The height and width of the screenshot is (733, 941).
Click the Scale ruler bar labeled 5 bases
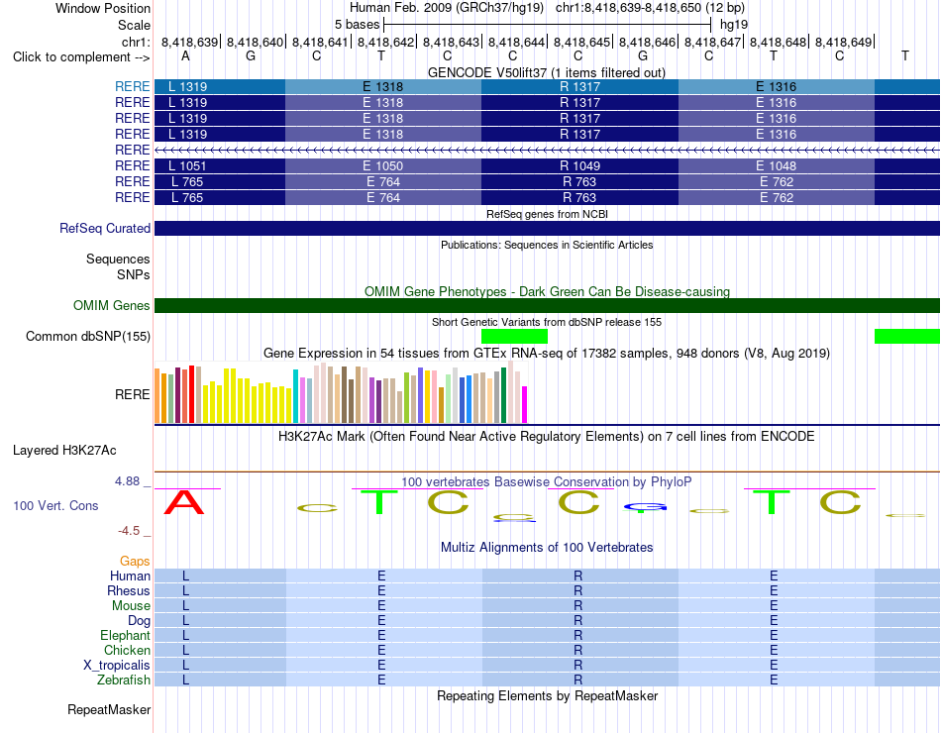tap(548, 25)
